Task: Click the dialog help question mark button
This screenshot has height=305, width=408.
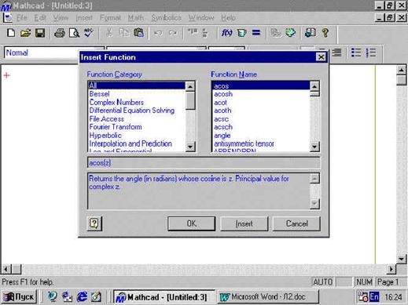Action: point(94,223)
